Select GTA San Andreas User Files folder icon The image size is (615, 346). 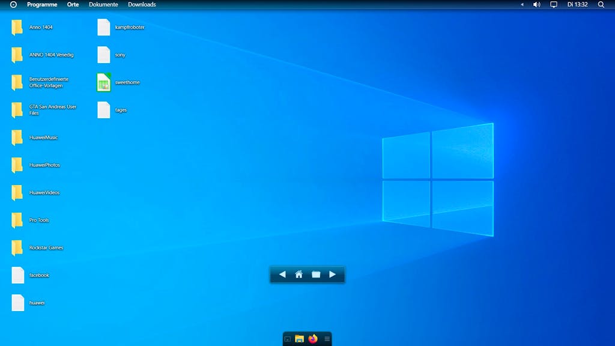pos(17,110)
